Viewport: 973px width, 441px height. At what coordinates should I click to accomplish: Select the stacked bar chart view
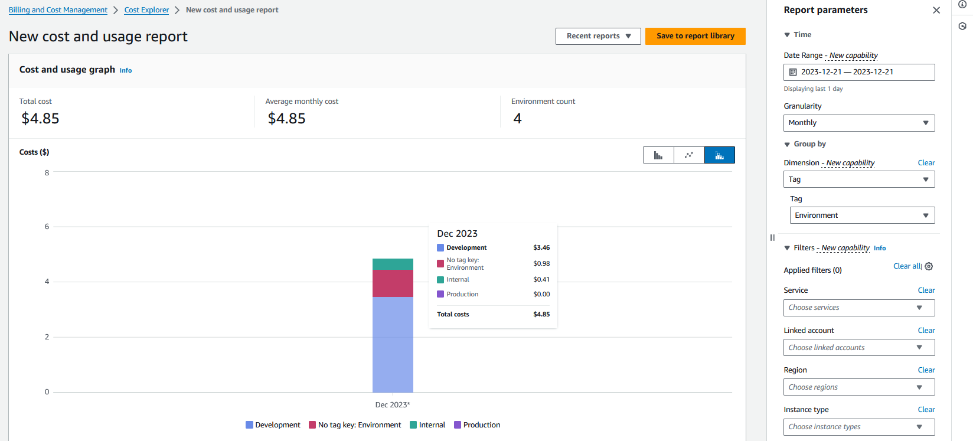pyautogui.click(x=720, y=155)
